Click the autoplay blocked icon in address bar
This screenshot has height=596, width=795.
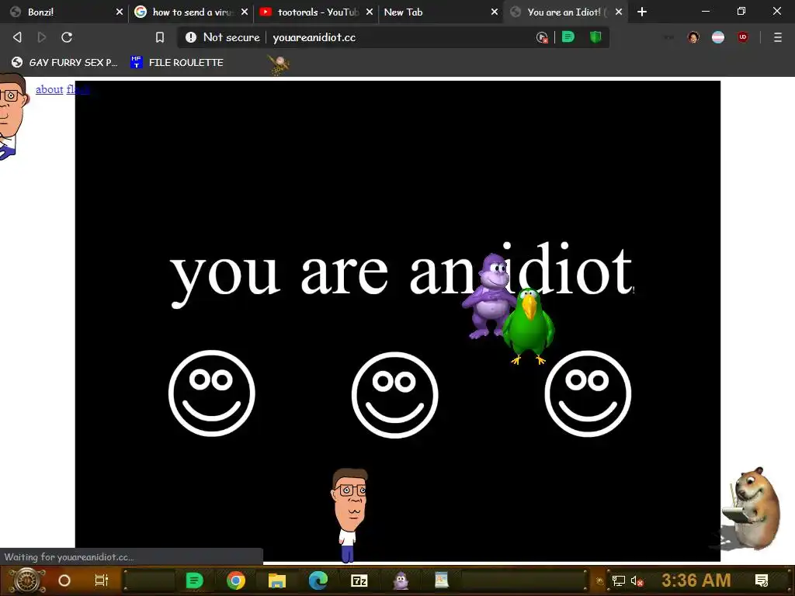coord(542,37)
